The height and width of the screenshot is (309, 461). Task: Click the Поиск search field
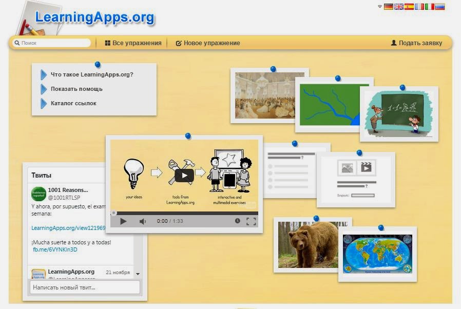coord(51,43)
